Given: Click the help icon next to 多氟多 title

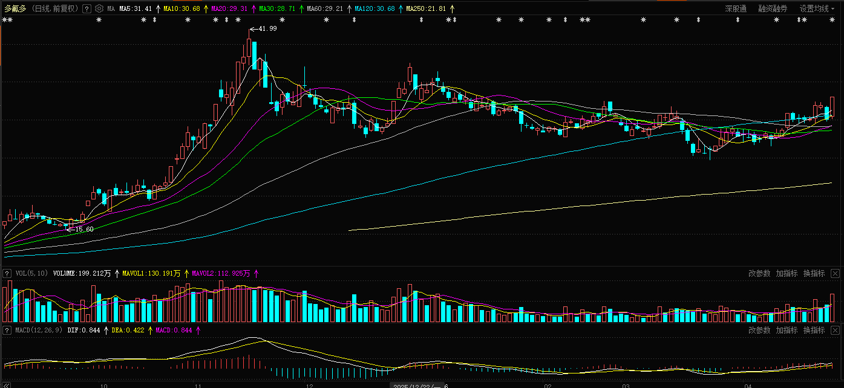Looking at the screenshot, I should pyautogui.click(x=87, y=9).
